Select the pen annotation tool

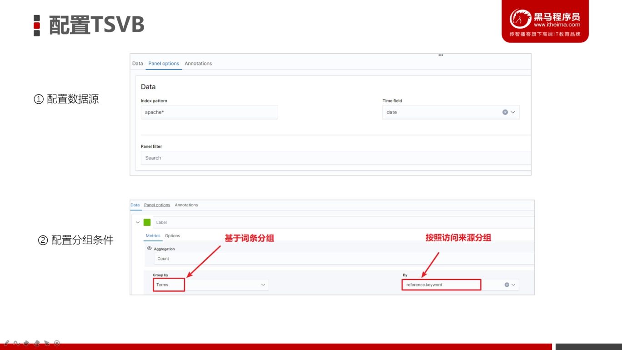(x=7, y=343)
